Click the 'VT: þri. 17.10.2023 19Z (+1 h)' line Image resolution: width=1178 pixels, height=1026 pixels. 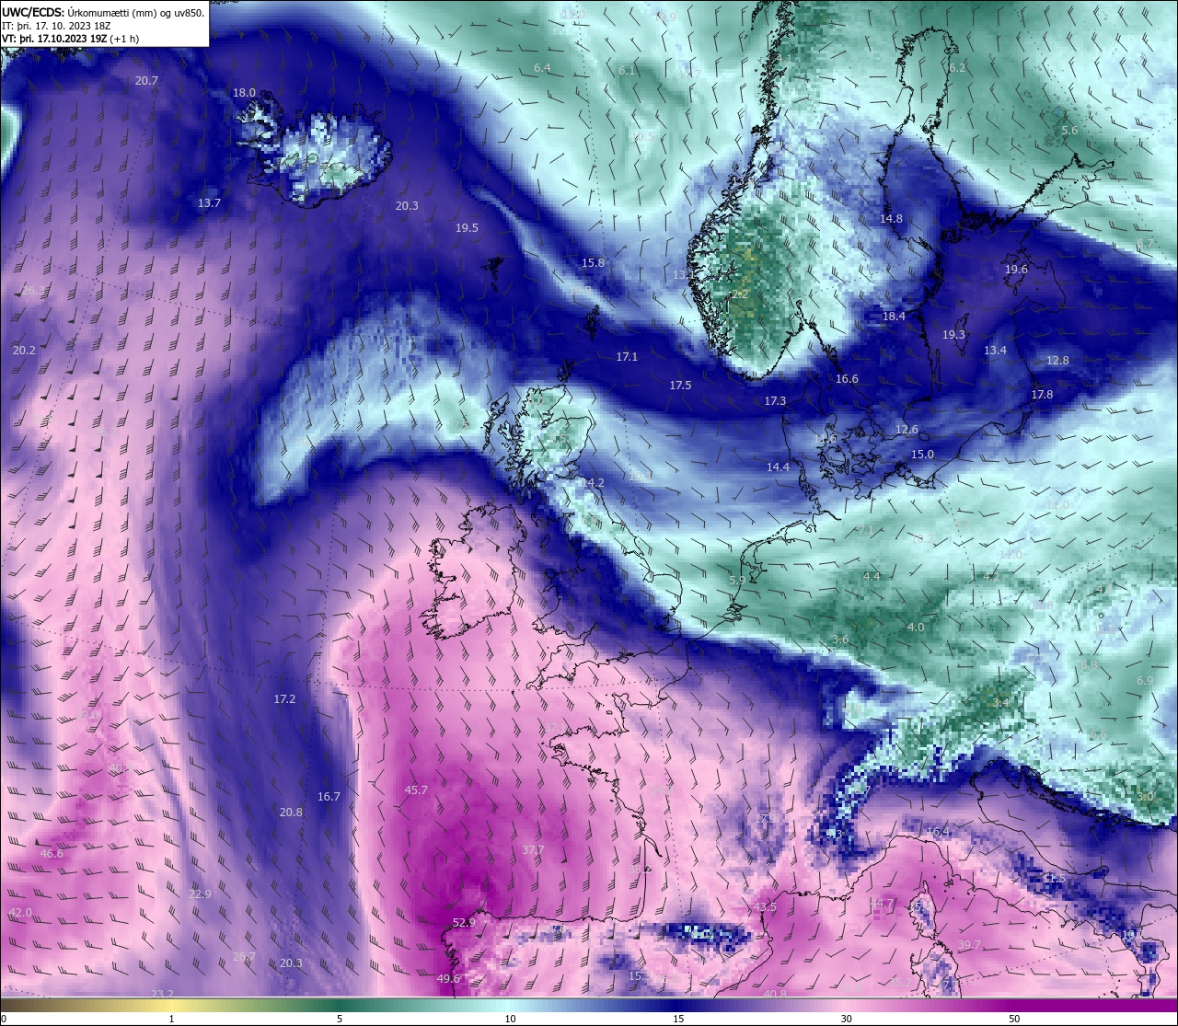[x=71, y=39]
